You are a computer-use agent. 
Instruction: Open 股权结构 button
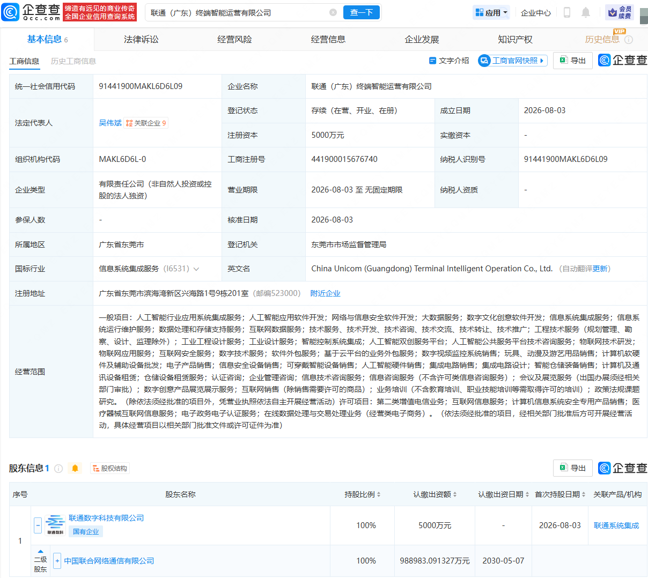coord(110,469)
